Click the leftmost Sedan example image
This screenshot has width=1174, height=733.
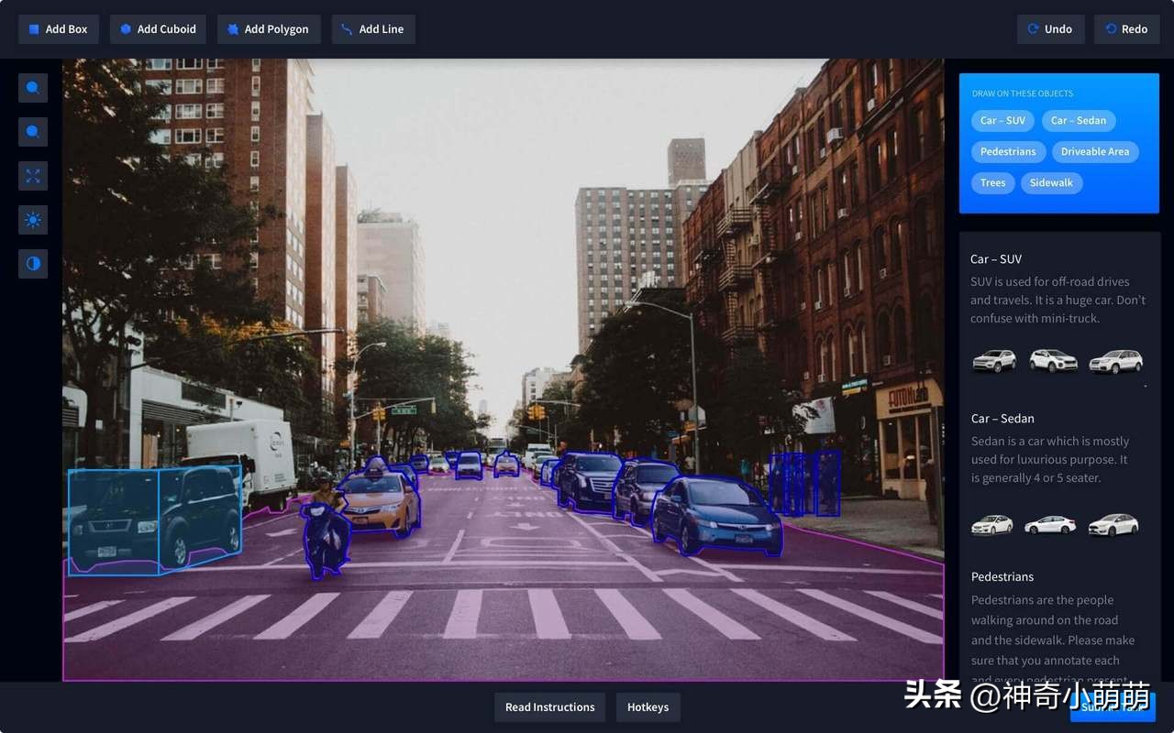[x=992, y=525]
